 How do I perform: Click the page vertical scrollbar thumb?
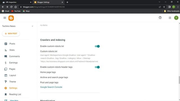click(179, 80)
